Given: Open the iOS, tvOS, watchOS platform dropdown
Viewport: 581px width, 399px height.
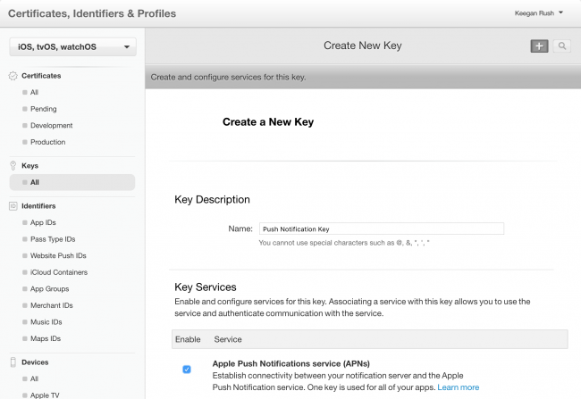Looking at the screenshot, I should [x=72, y=46].
